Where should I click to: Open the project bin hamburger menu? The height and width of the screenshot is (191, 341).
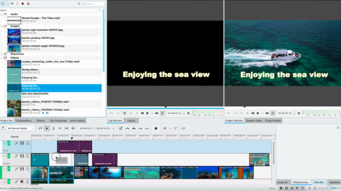(28, 4)
